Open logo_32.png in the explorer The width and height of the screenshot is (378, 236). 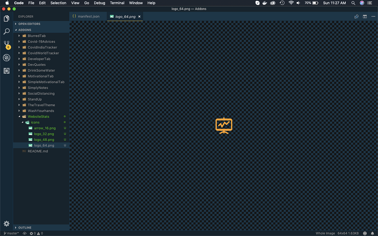coord(41,134)
